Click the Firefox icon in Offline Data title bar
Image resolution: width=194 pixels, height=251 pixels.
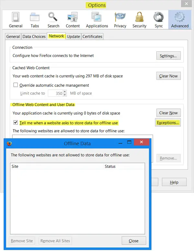click(9, 143)
